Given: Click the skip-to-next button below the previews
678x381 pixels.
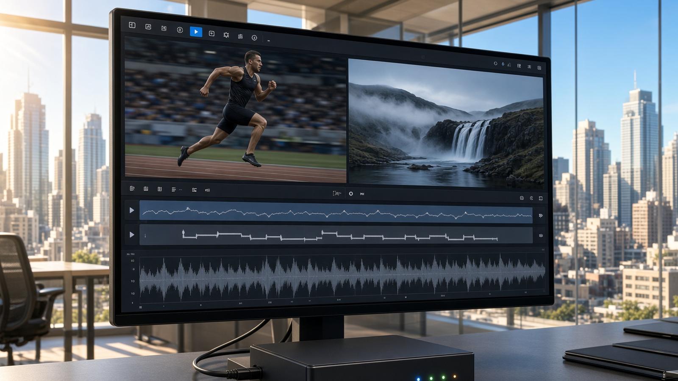Looking at the screenshot, I should tap(362, 194).
